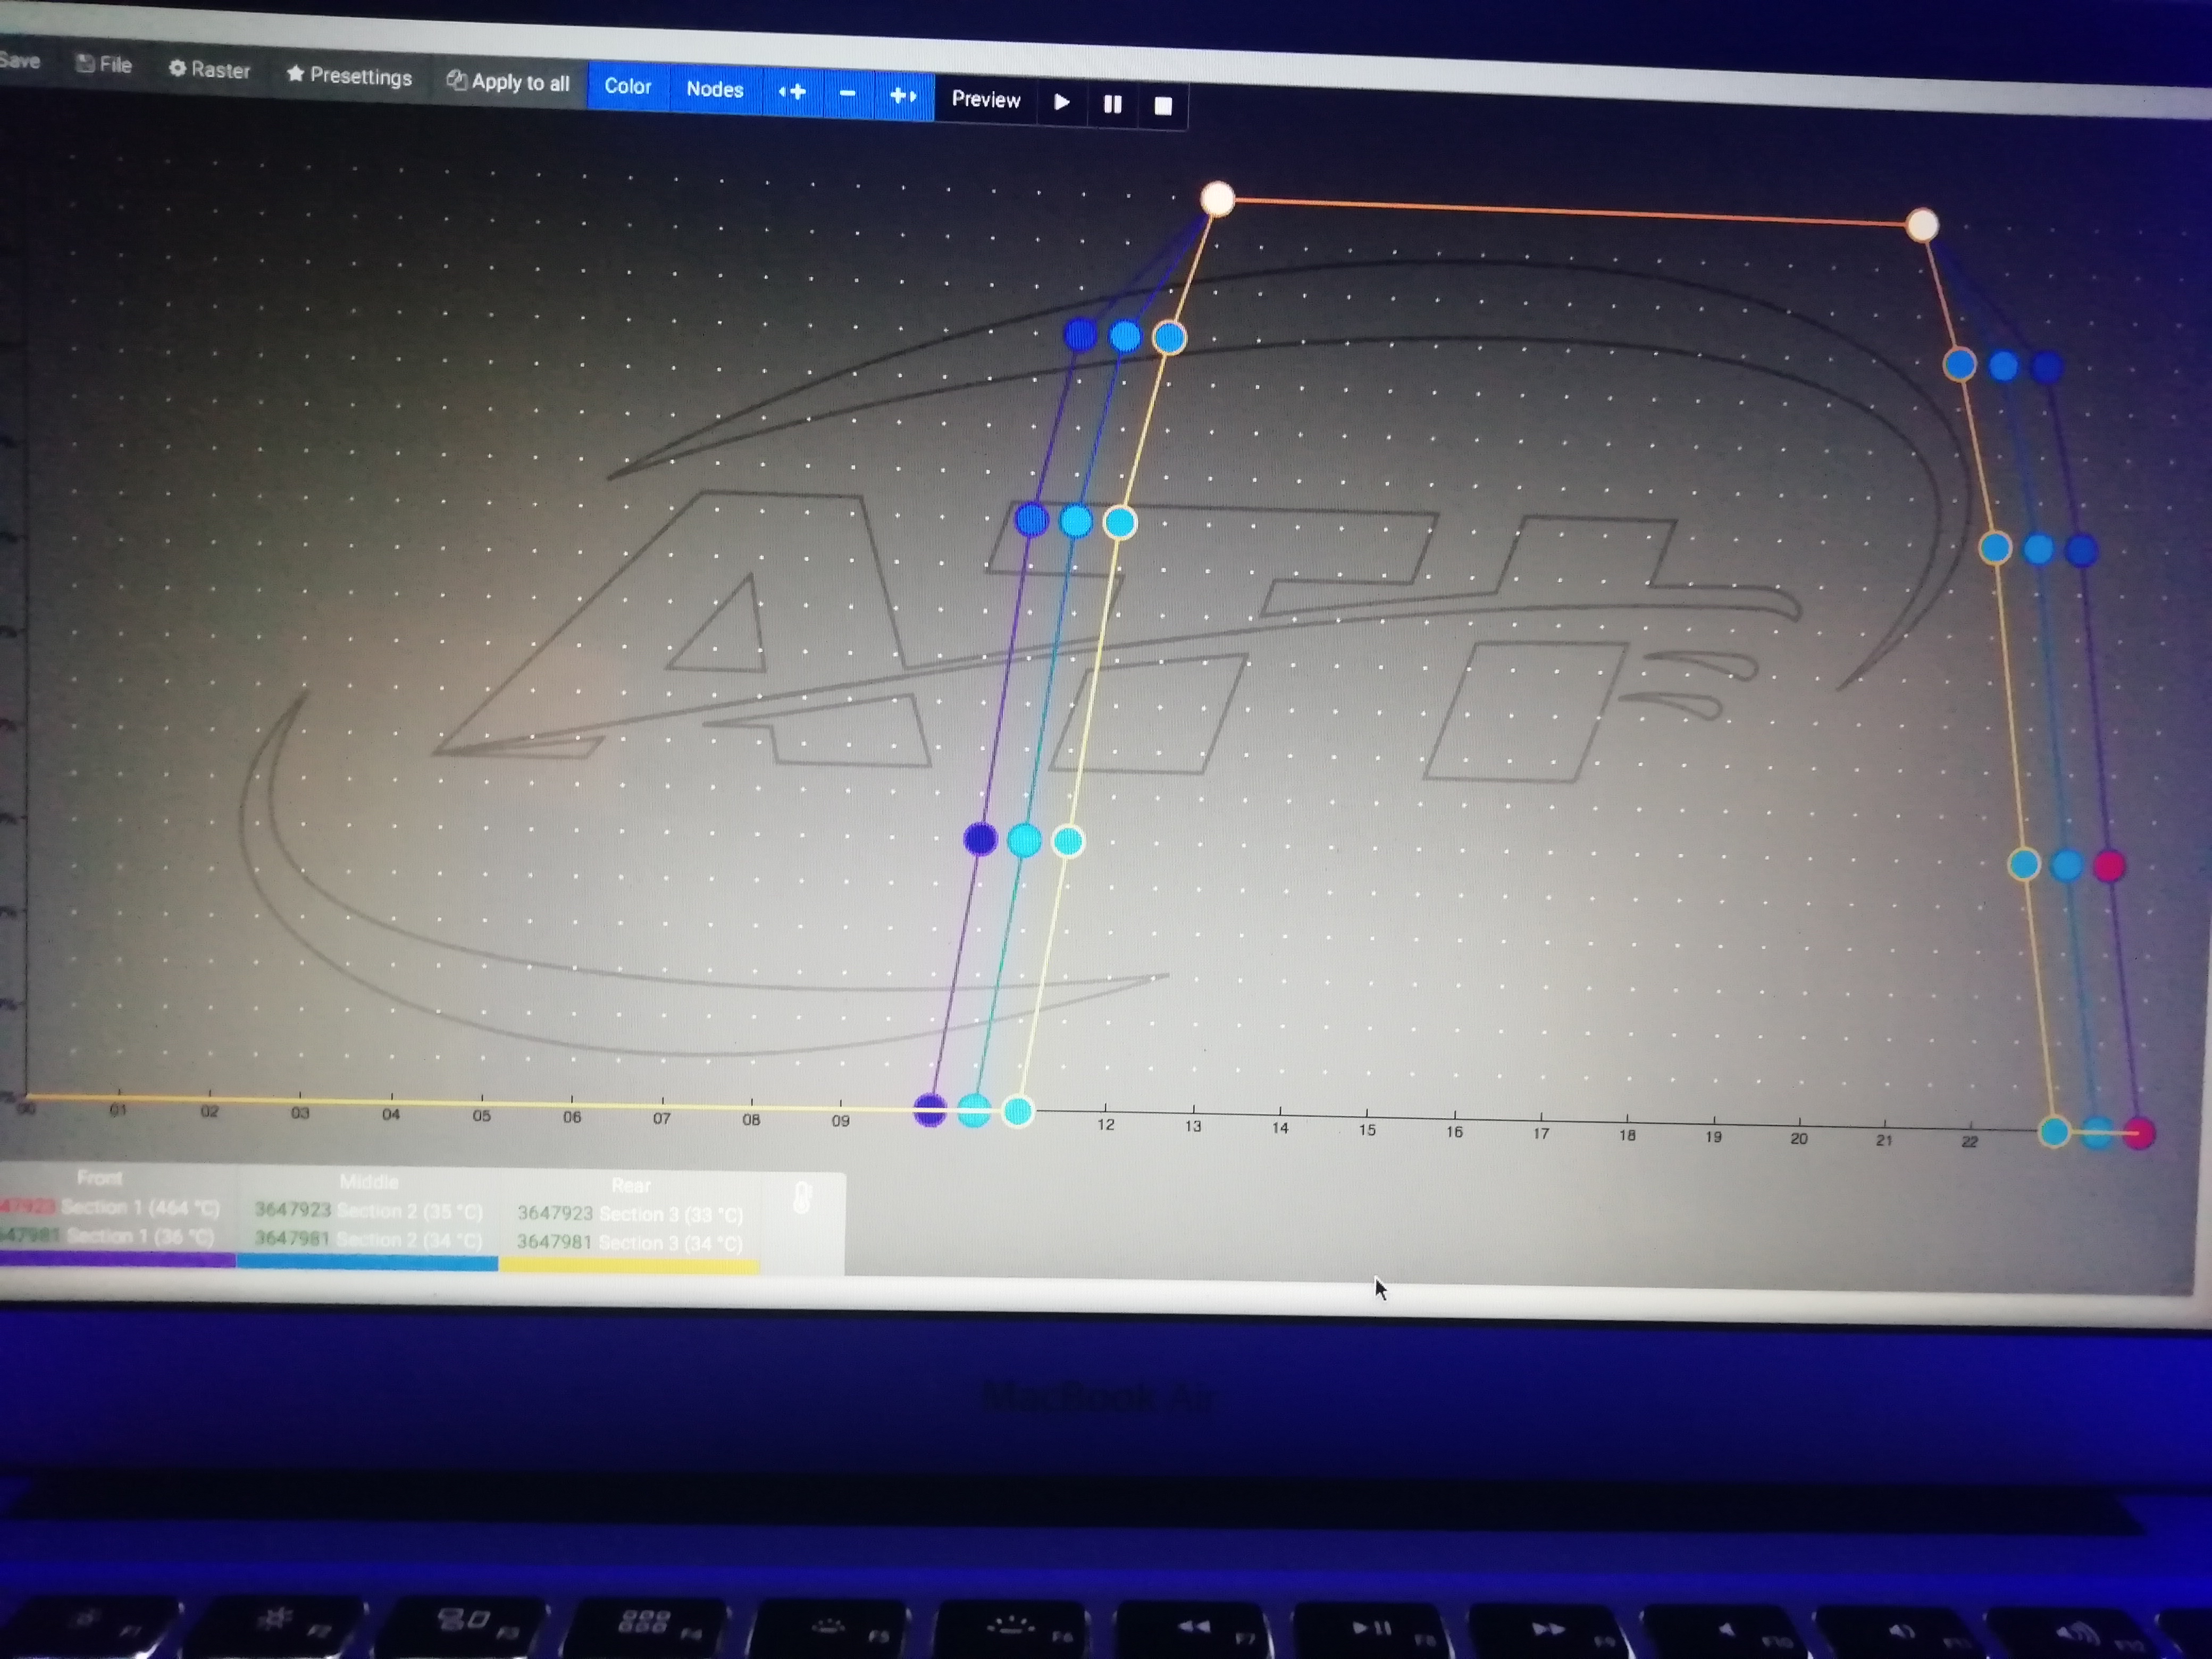Click '3647923 Section 3 (33 °C)' entry
The image size is (2212, 1659).
[x=630, y=1214]
